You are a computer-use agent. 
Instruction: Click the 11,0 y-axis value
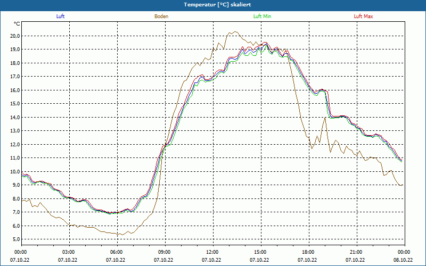[15, 158]
